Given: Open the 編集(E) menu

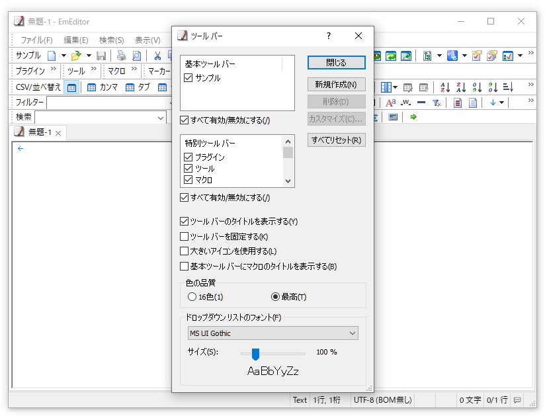Looking at the screenshot, I should point(76,40).
